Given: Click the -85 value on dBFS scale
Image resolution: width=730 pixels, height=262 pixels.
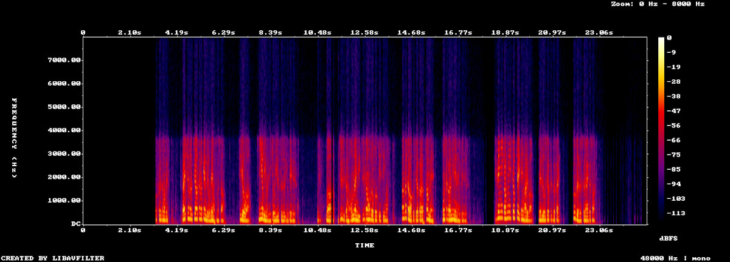Looking at the screenshot, I should coord(673,169).
